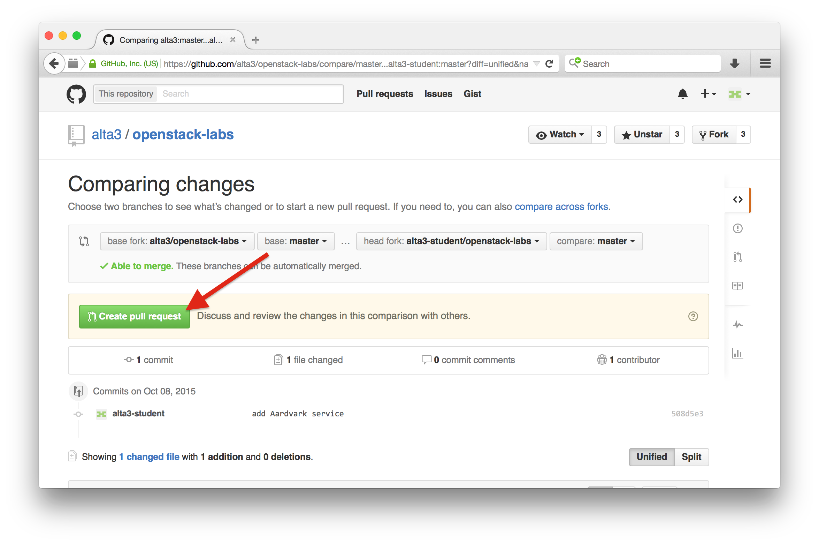
Task: Select the Unified diff view
Action: point(652,457)
